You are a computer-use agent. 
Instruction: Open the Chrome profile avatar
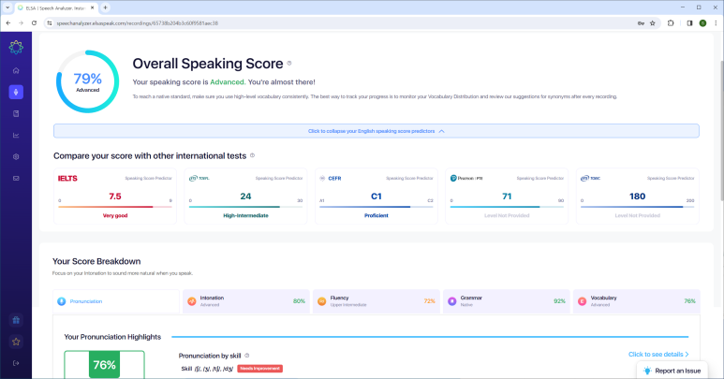702,23
